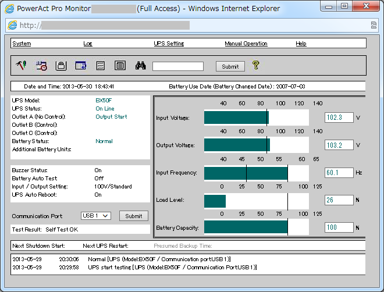Click the Battery Auto Test Off value
This screenshot has height=292, width=384.
(x=99, y=179)
